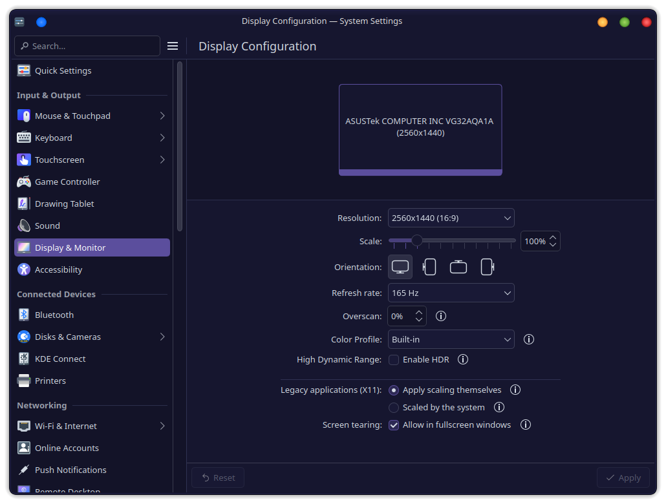The image size is (666, 504).
Task: Enable HDR checkbox
Action: pos(394,360)
